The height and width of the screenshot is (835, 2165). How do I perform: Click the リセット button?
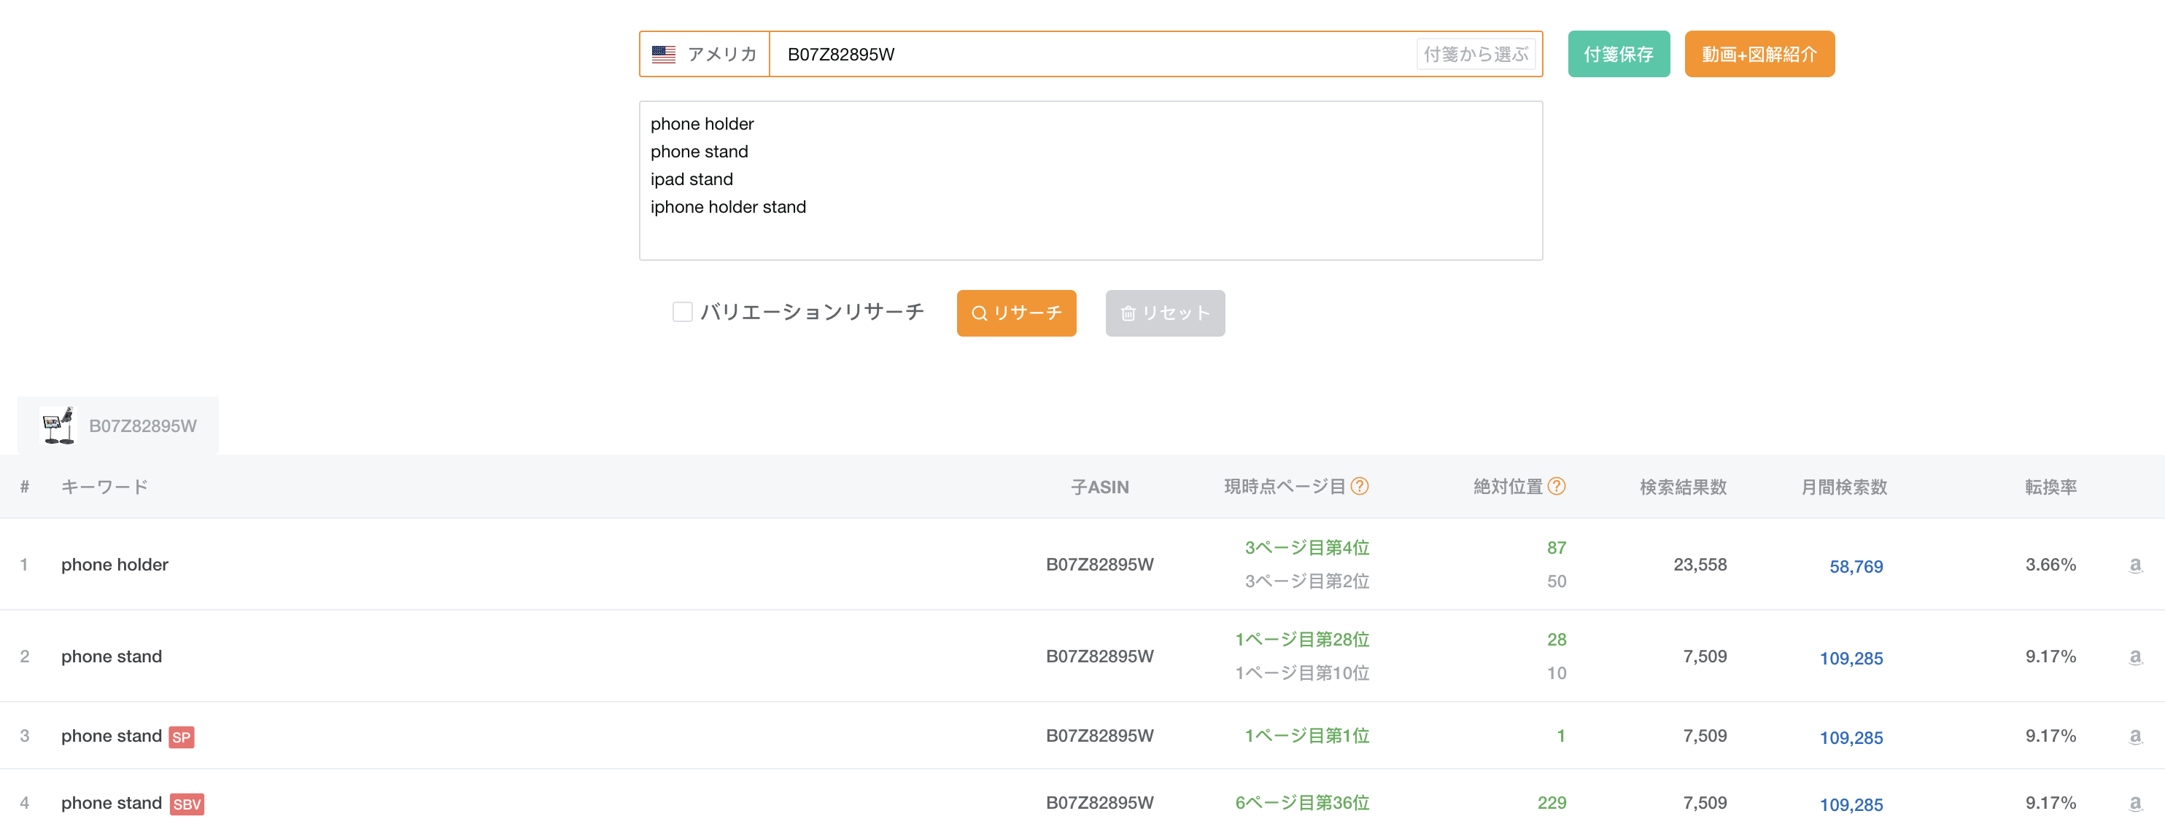[1165, 313]
